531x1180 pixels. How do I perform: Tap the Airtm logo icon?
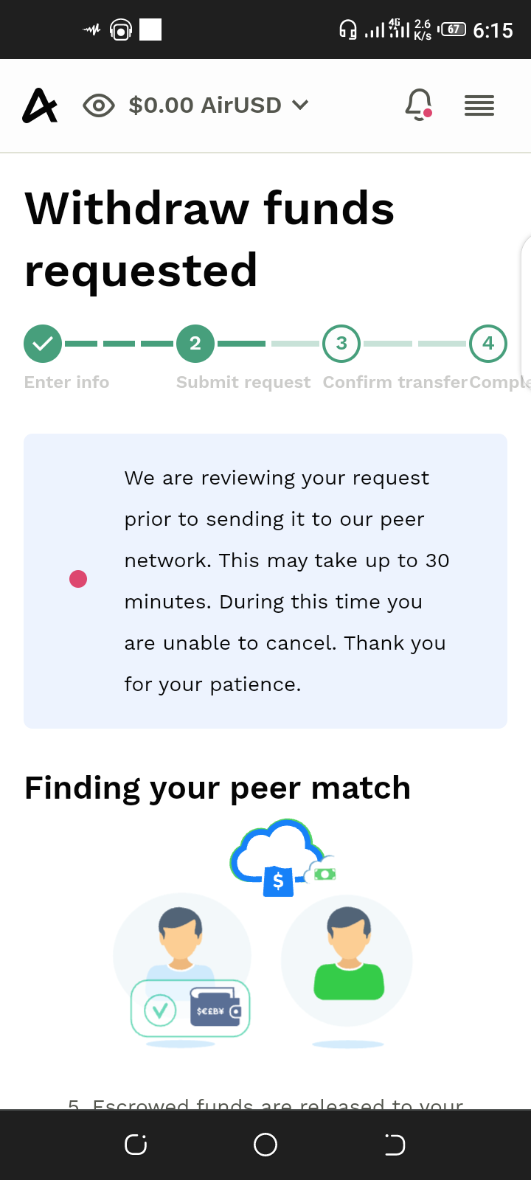click(40, 105)
